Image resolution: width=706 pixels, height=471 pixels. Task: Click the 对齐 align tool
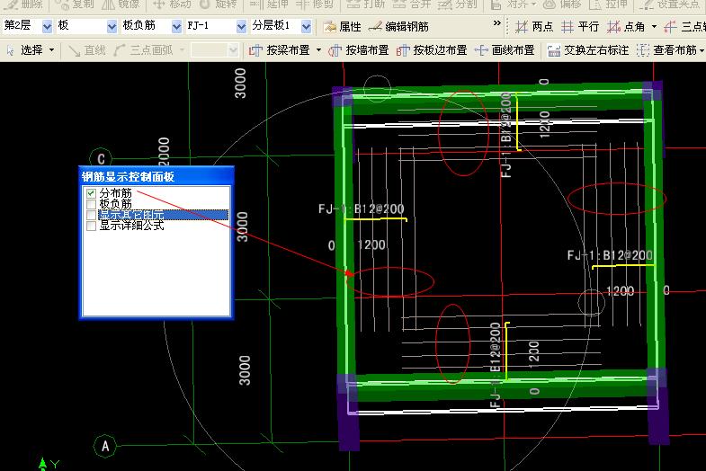click(514, 4)
